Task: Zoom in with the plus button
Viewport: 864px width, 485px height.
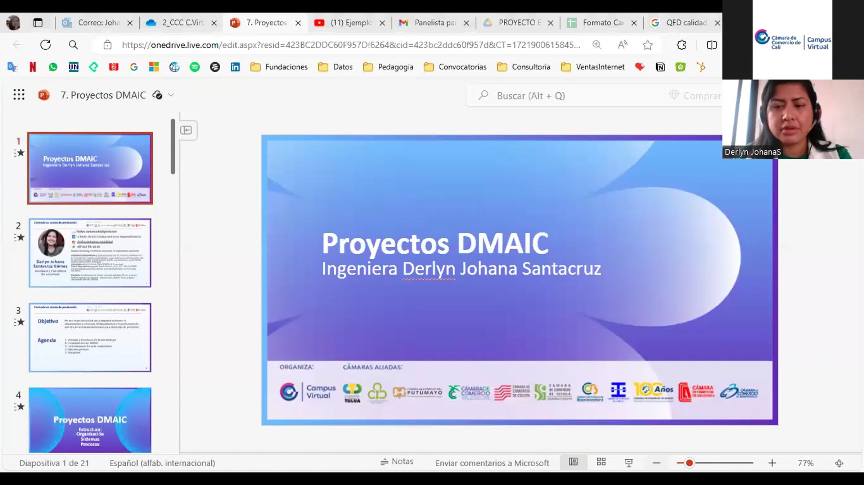Action: pos(772,463)
